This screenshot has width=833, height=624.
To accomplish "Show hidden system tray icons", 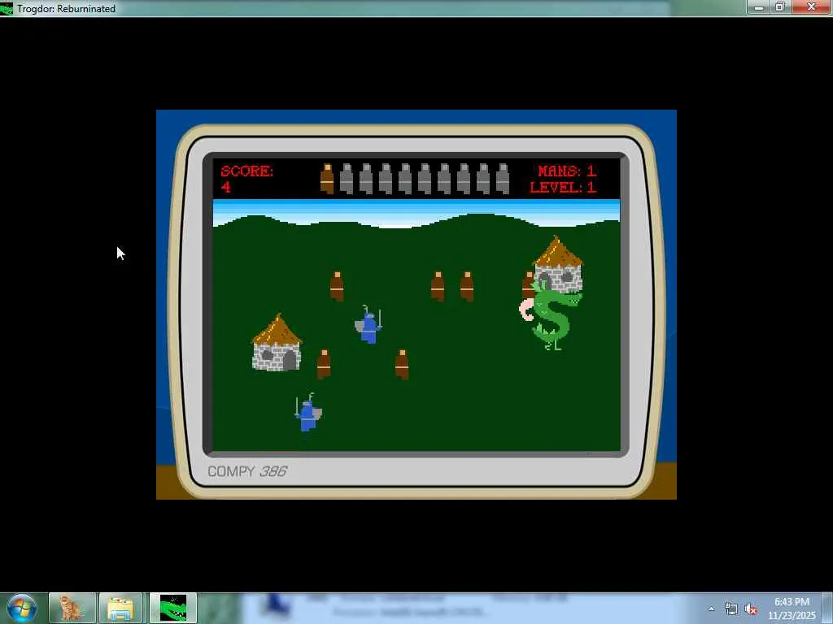I will tap(711, 609).
